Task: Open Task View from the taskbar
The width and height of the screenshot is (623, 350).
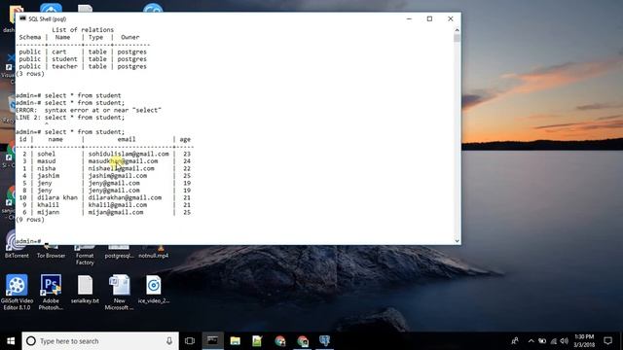Action: pos(190,341)
